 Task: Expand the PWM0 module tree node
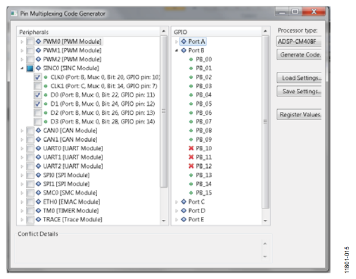(22, 42)
